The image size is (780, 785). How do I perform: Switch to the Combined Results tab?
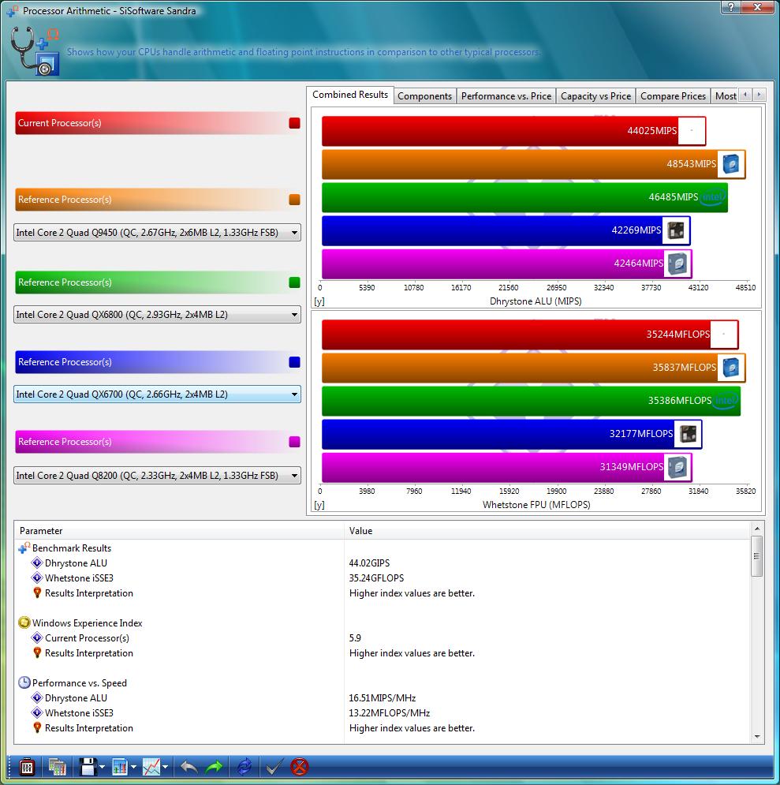[350, 95]
